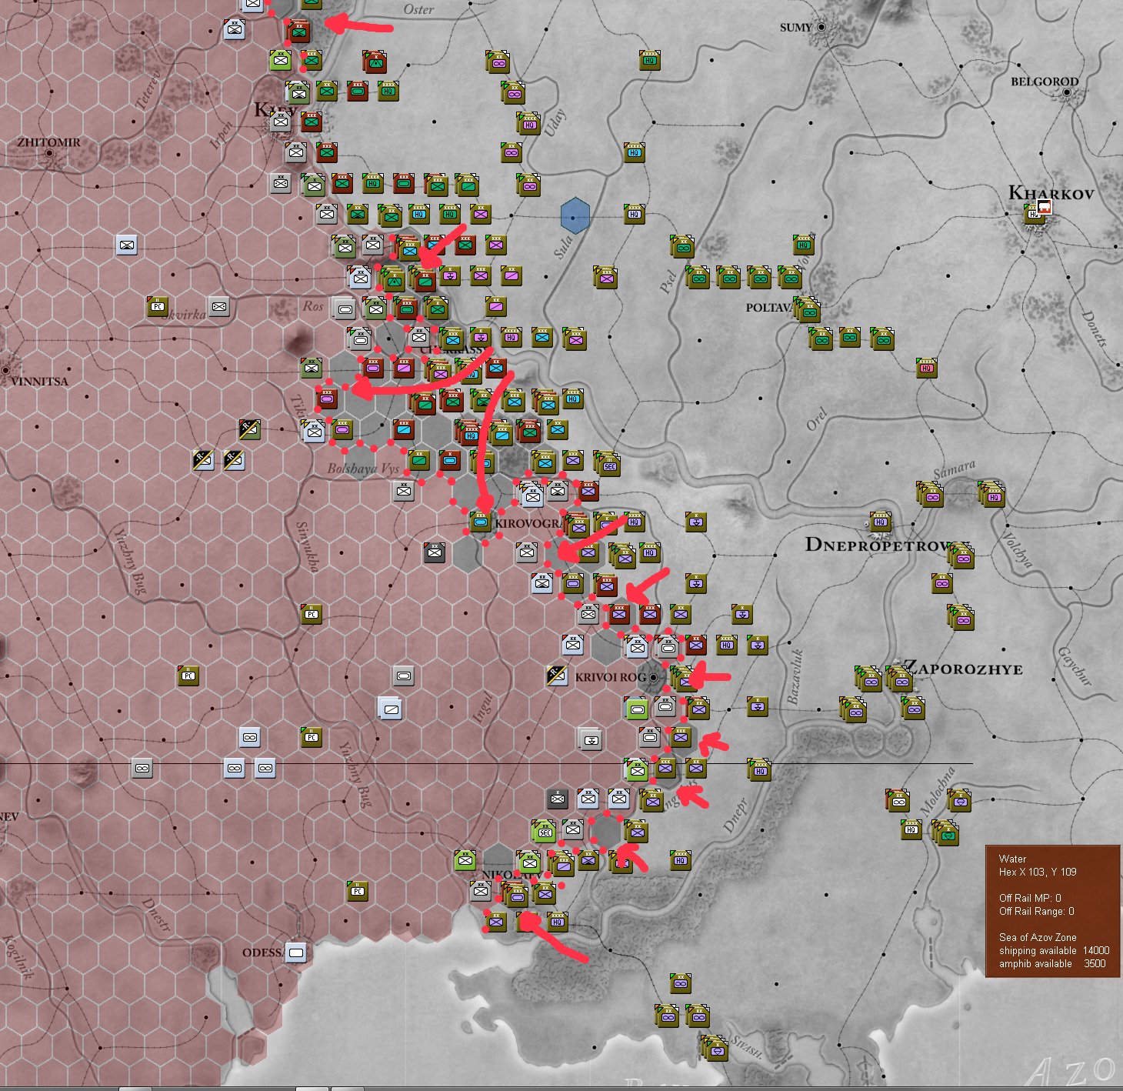This screenshot has height=1091, width=1123.
Task: Click the Bazavluk river label
Action: click(796, 676)
